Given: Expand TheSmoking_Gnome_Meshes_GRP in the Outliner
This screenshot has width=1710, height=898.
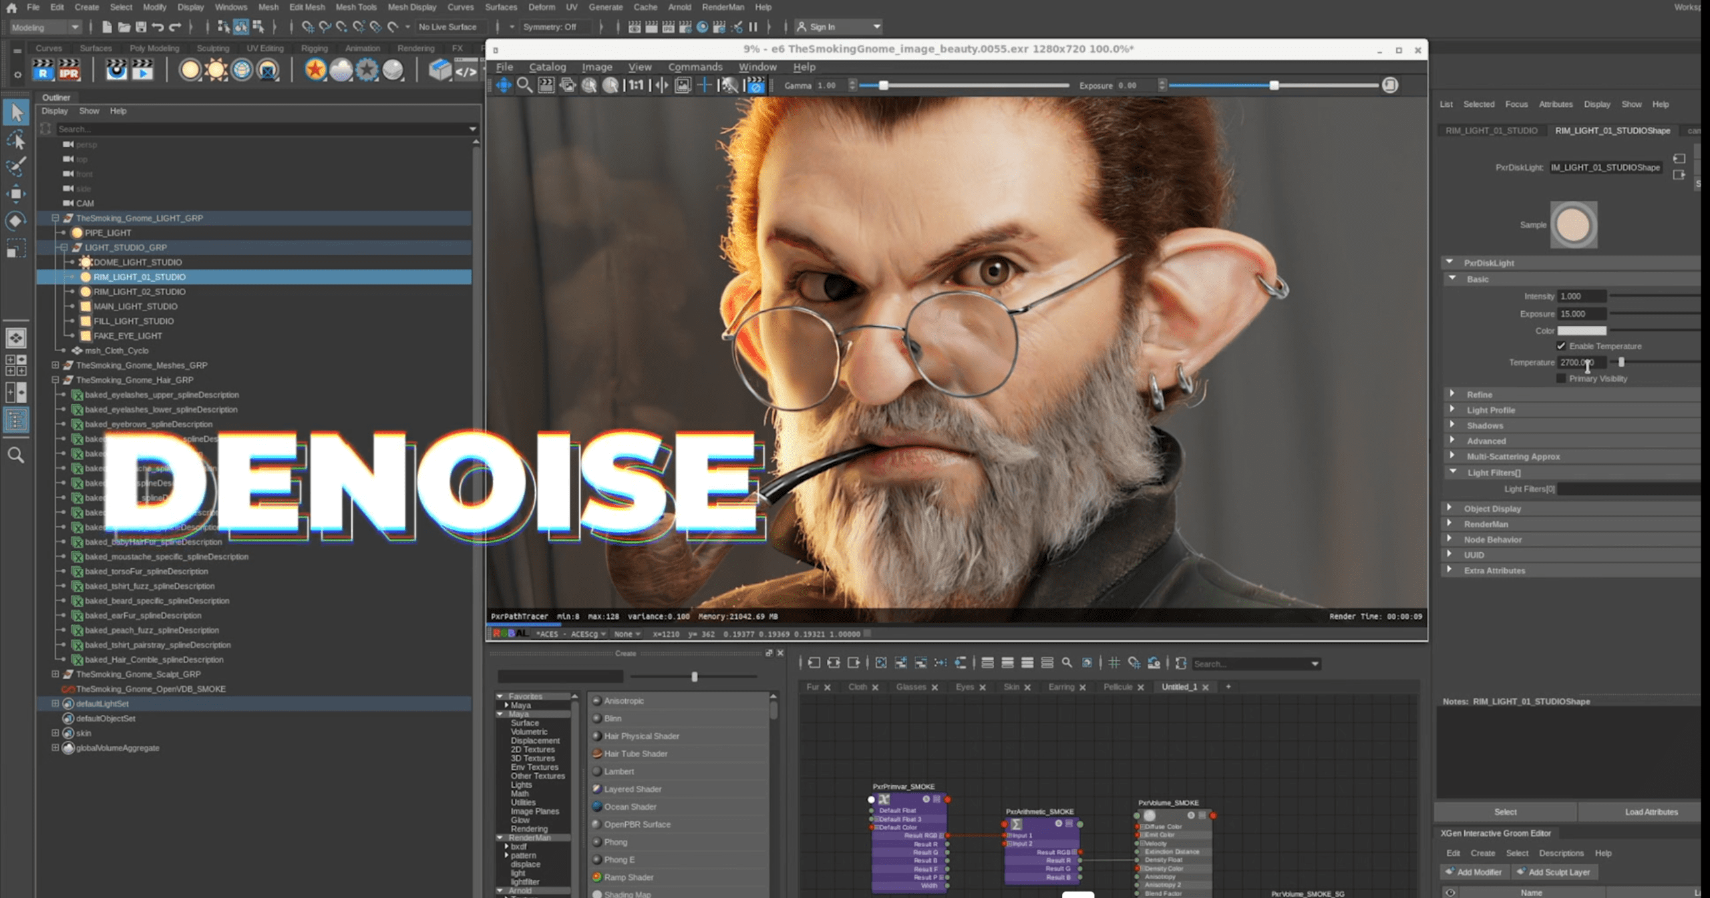Looking at the screenshot, I should click(x=55, y=365).
